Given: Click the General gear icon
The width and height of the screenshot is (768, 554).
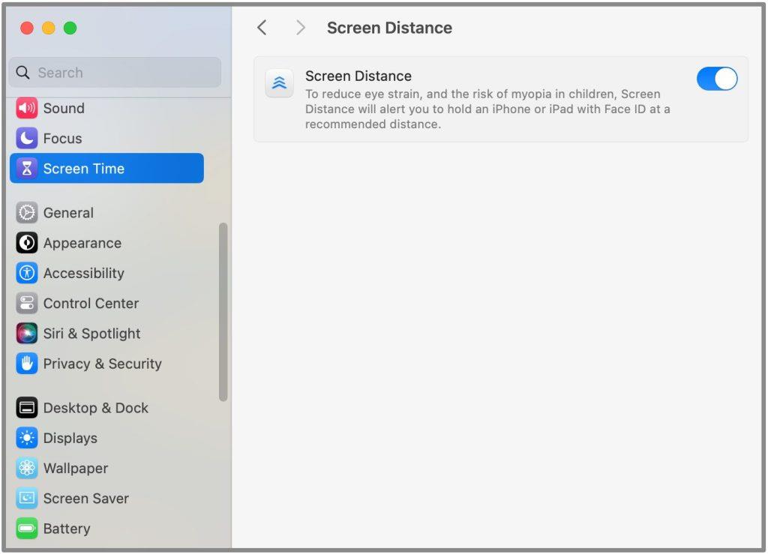Looking at the screenshot, I should [x=26, y=213].
